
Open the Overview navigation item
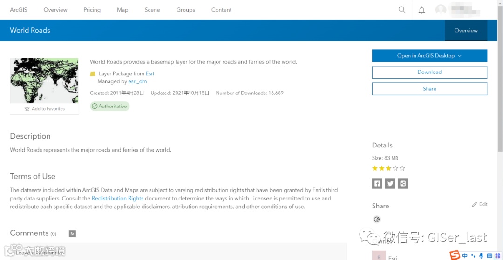pos(55,10)
